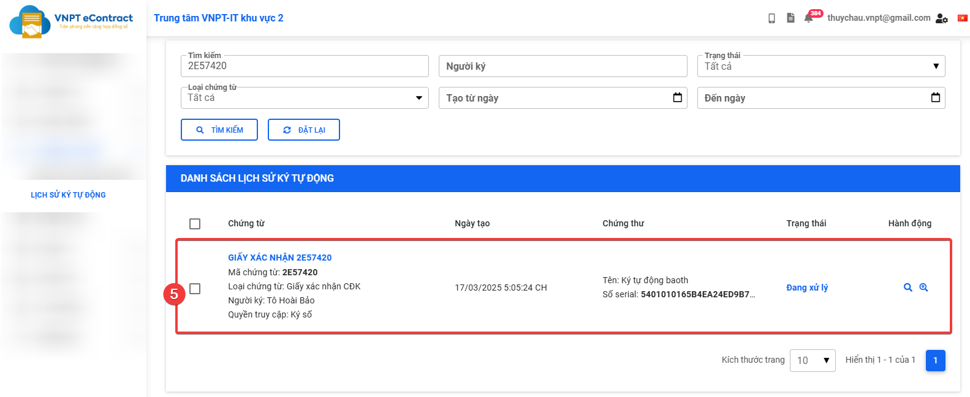The width and height of the screenshot is (970, 397).
Task: Open calendar icon in Đến ngày
Action: (936, 98)
